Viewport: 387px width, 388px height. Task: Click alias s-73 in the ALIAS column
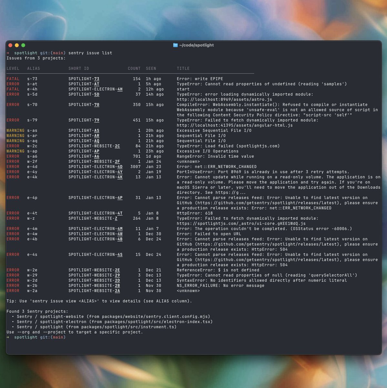(32, 79)
